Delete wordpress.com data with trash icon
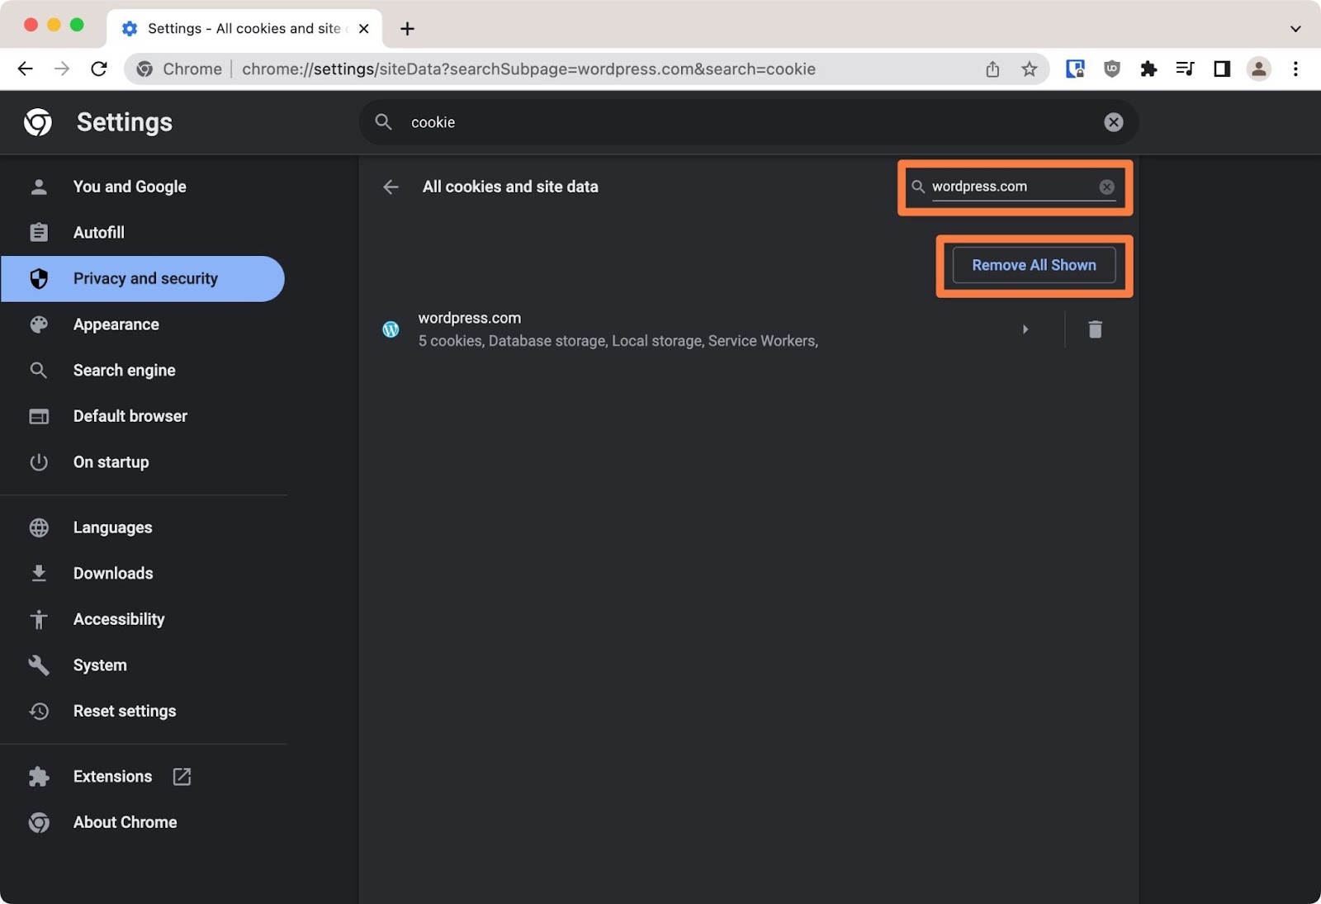This screenshot has width=1321, height=904. (1095, 329)
